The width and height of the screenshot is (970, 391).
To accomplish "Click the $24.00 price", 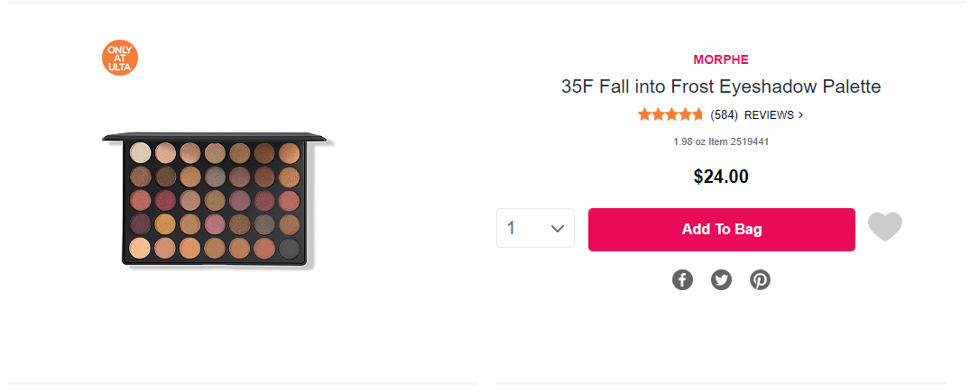I will pos(721,177).
